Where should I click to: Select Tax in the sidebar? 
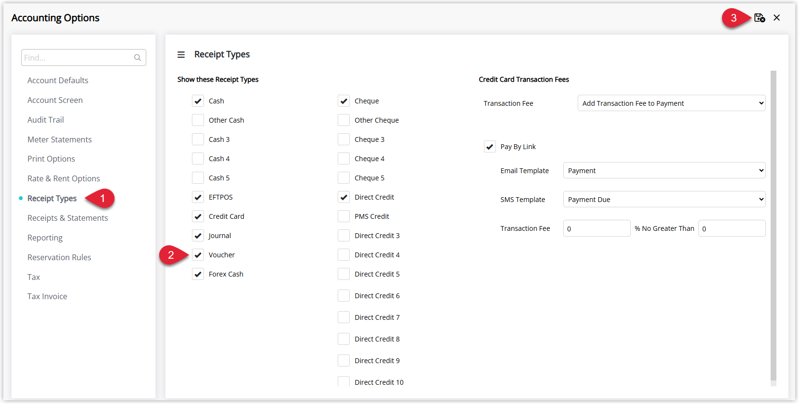click(34, 277)
